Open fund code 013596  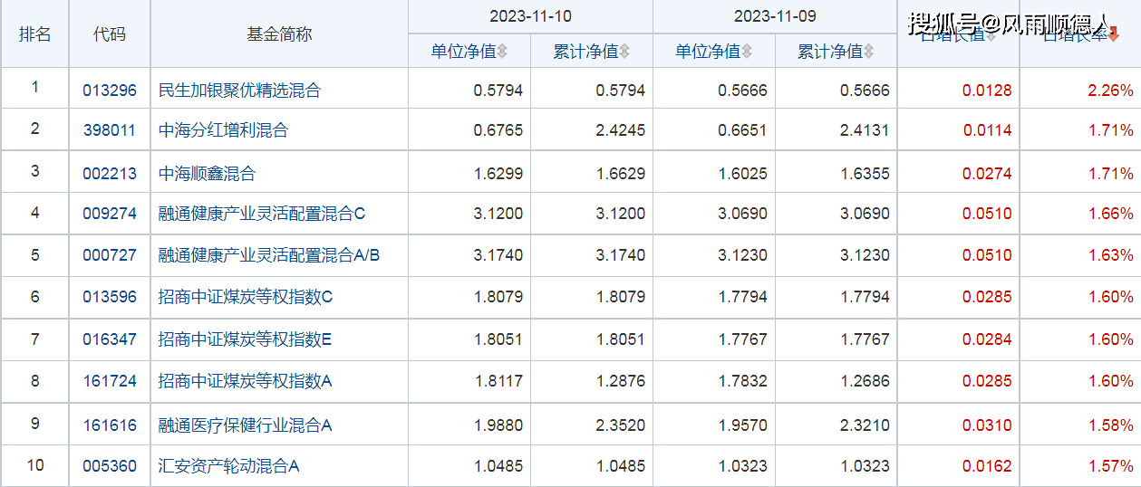point(109,297)
